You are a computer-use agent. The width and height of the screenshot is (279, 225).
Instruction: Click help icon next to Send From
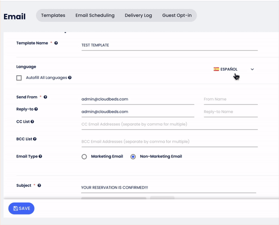coord(46,97)
